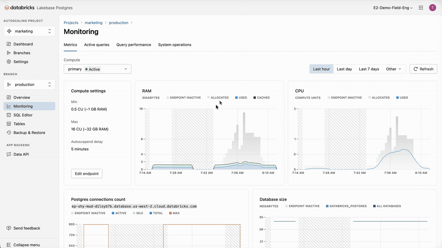Click the Refresh button label
This screenshot has height=248, width=442.
426,69
